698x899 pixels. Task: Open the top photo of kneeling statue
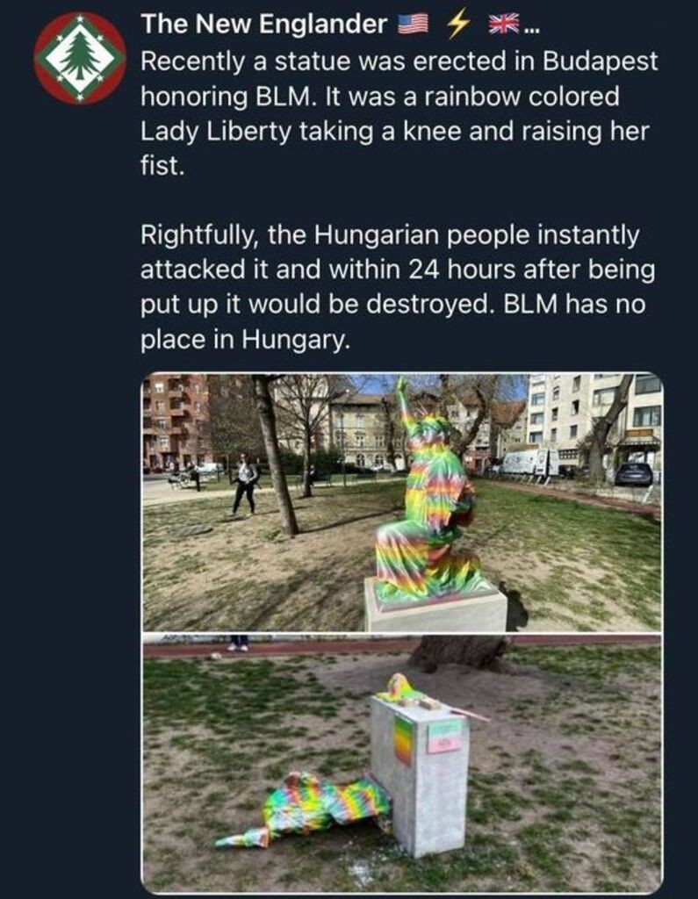[x=401, y=502]
